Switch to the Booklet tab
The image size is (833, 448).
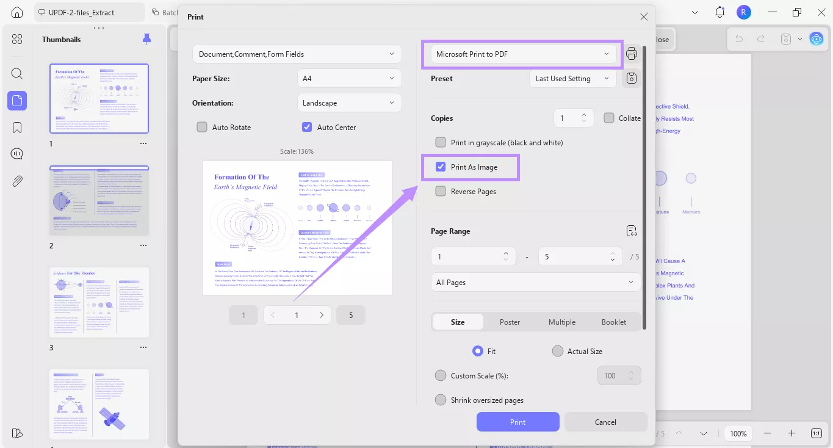pos(613,322)
